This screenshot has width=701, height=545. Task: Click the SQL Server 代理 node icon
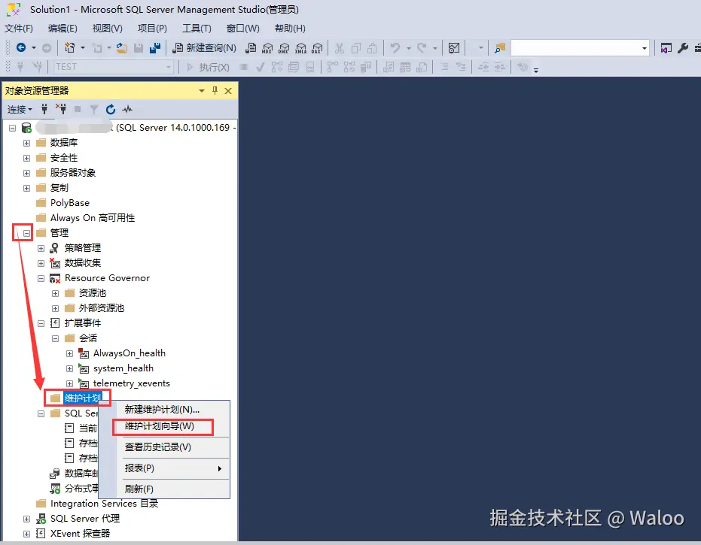coord(41,519)
